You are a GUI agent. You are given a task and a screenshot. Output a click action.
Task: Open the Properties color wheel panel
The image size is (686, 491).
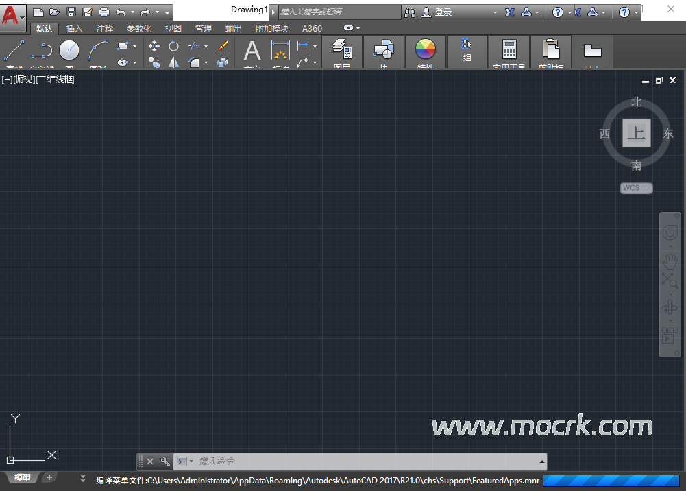click(426, 51)
